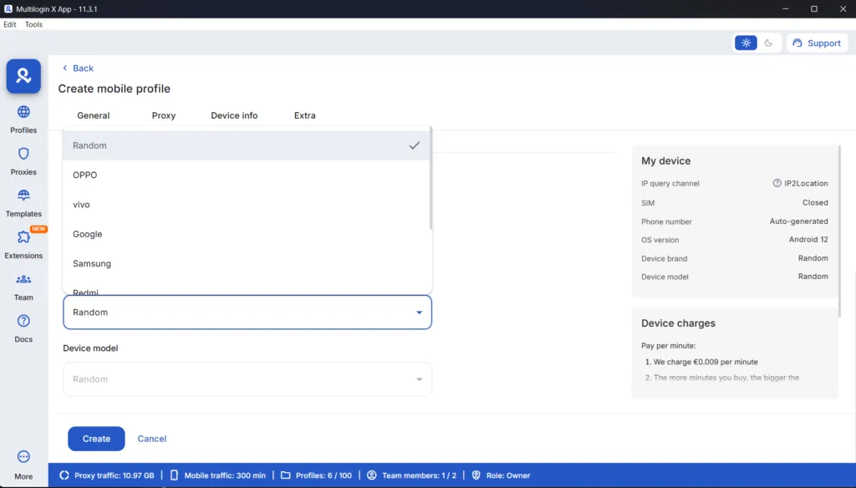The height and width of the screenshot is (488, 856).
Task: Click the Cancel link
Action: [152, 439]
